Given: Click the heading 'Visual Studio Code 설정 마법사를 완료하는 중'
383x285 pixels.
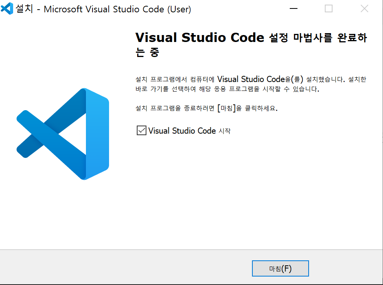Looking at the screenshot, I should (251, 45).
